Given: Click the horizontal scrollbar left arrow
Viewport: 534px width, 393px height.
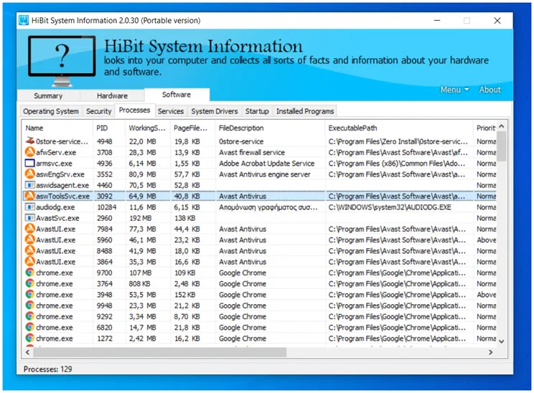Looking at the screenshot, I should pos(27,352).
